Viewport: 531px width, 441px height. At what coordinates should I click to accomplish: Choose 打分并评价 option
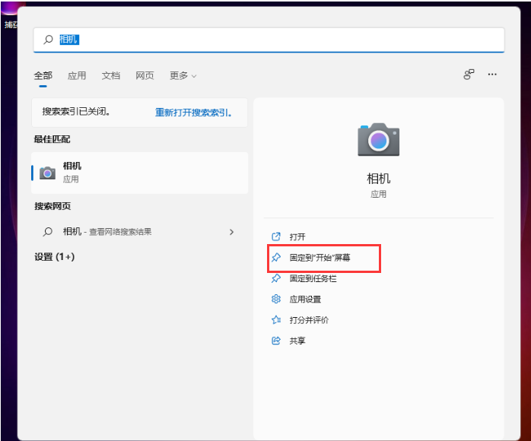click(x=309, y=320)
